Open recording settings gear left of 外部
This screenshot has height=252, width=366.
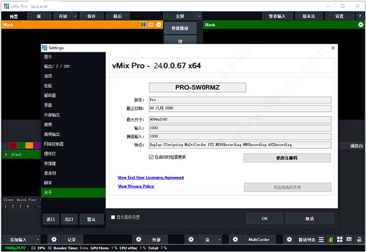click(x=138, y=239)
